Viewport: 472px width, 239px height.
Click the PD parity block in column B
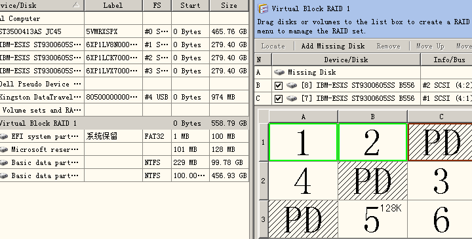(372, 181)
